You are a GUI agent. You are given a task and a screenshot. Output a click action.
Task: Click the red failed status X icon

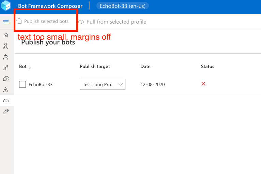coord(203,84)
